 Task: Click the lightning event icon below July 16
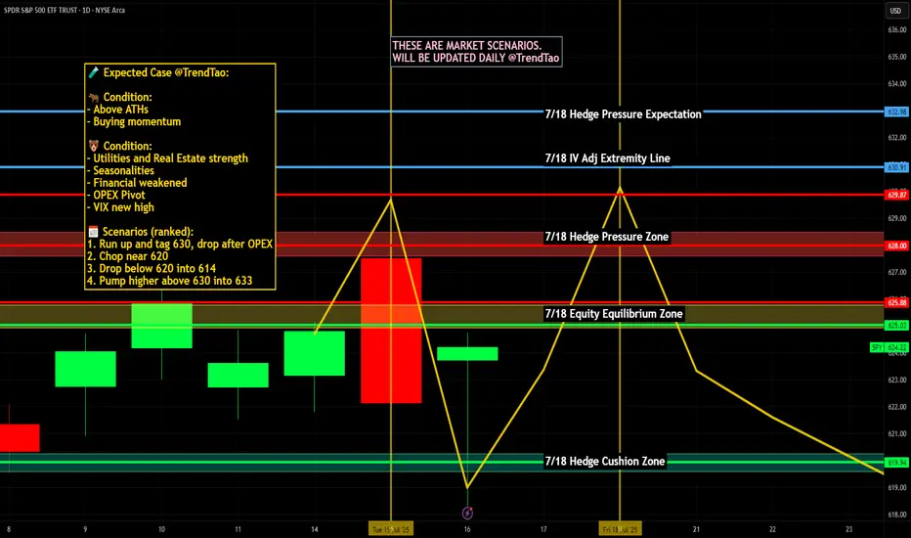(x=467, y=513)
